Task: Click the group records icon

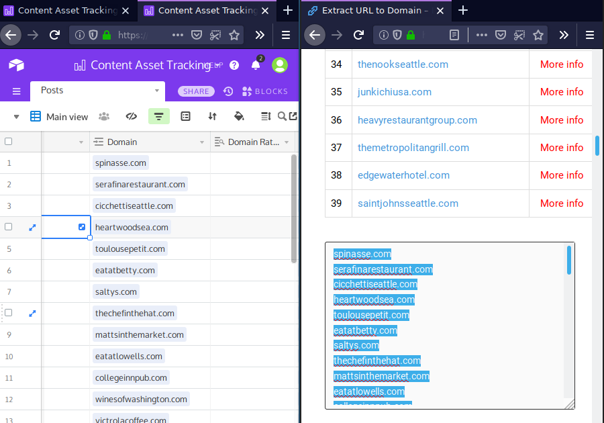Action: [x=186, y=116]
